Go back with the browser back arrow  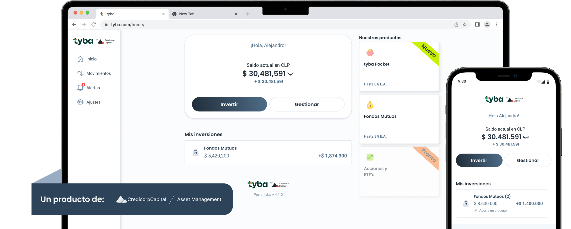pos(74,24)
